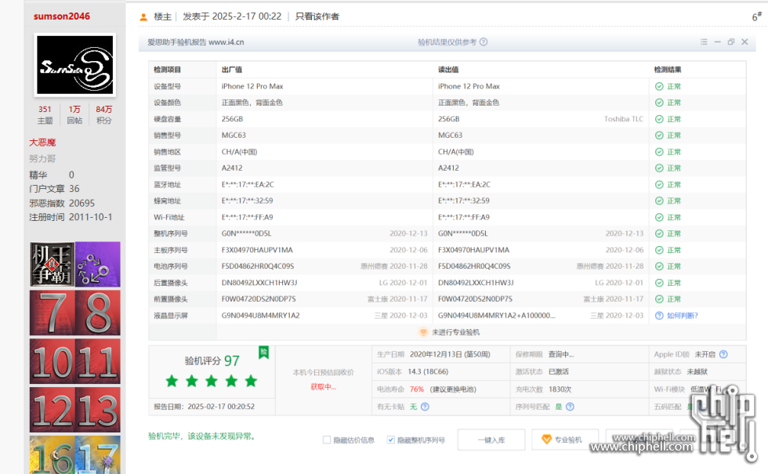Viewport: 768px width, 474px height.
Task: Click the 序列号匹配 help icon
Action: pyautogui.click(x=570, y=407)
